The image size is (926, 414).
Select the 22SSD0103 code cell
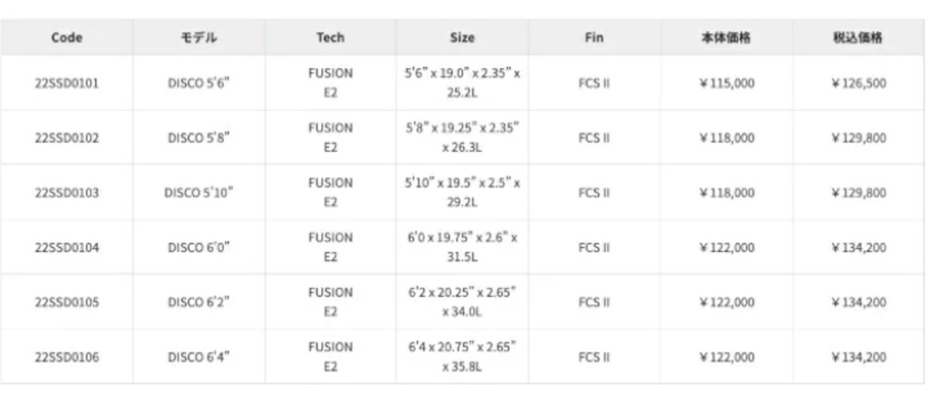[x=67, y=193]
